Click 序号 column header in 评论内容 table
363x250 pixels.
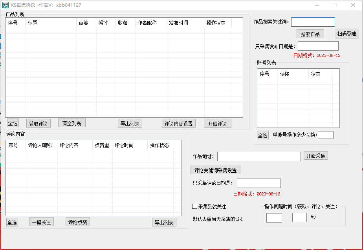[x=16, y=145]
